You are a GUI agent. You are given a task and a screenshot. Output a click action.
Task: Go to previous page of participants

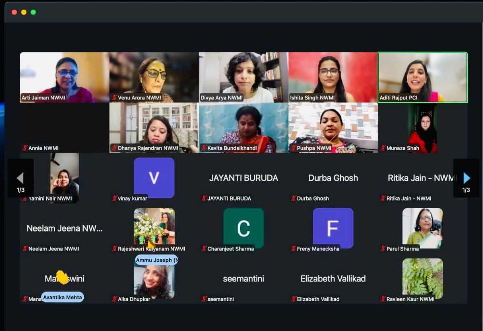(x=20, y=178)
